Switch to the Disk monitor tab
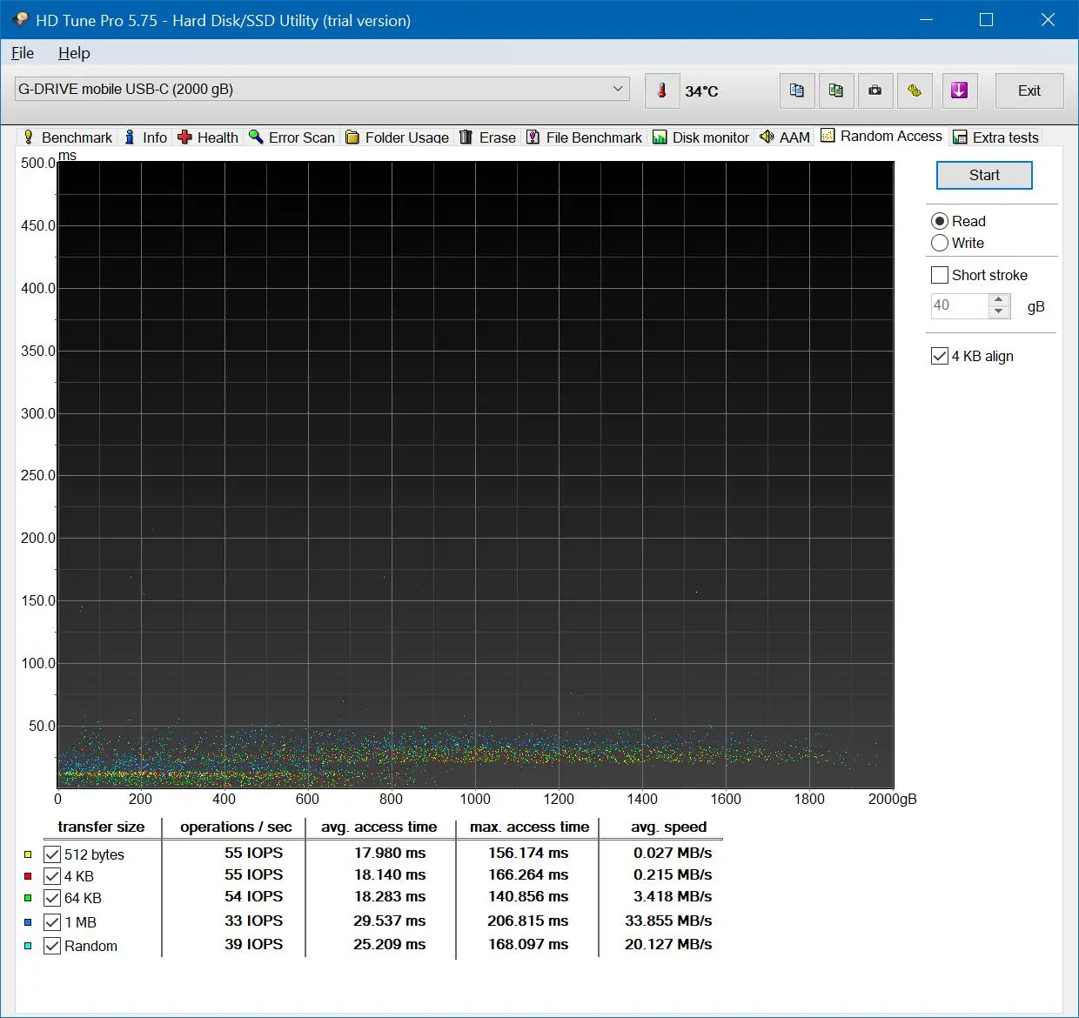Image resolution: width=1079 pixels, height=1018 pixels. [x=700, y=137]
